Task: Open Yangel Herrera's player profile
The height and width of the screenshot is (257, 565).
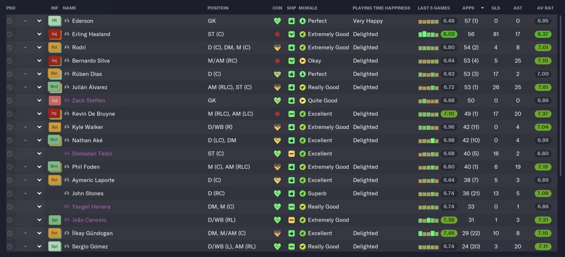Action: click(91, 207)
